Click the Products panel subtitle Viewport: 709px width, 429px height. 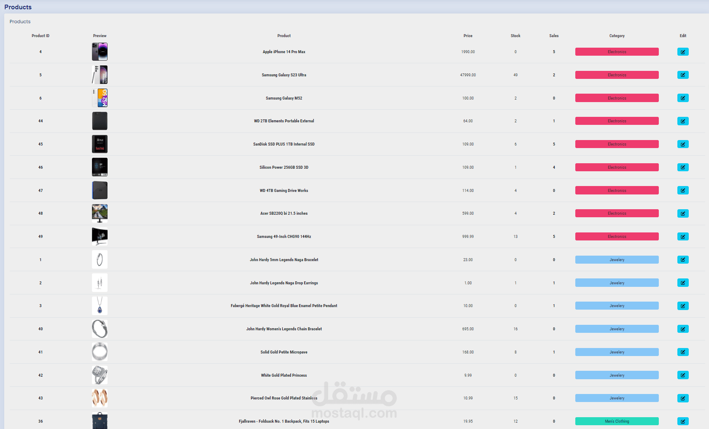pos(20,22)
